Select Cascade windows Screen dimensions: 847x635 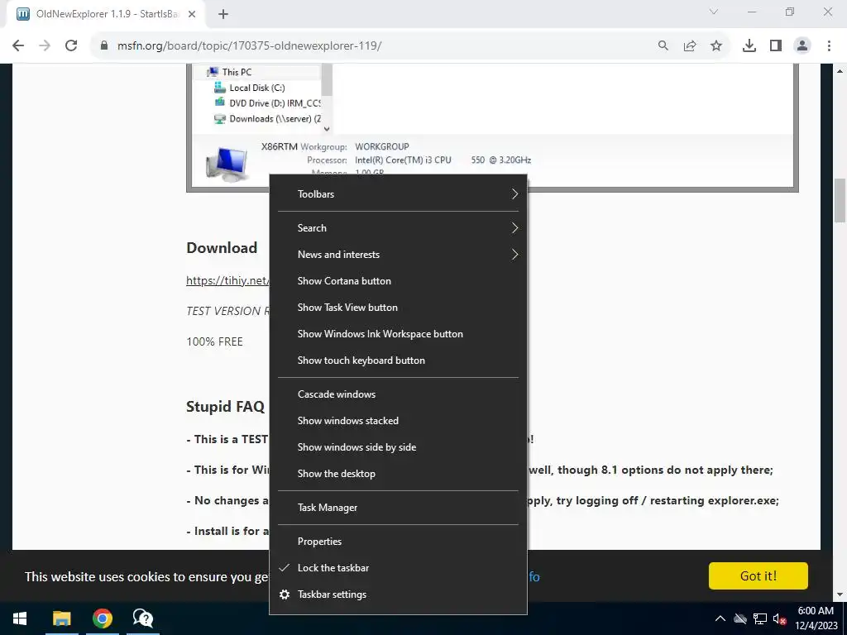pos(398,394)
